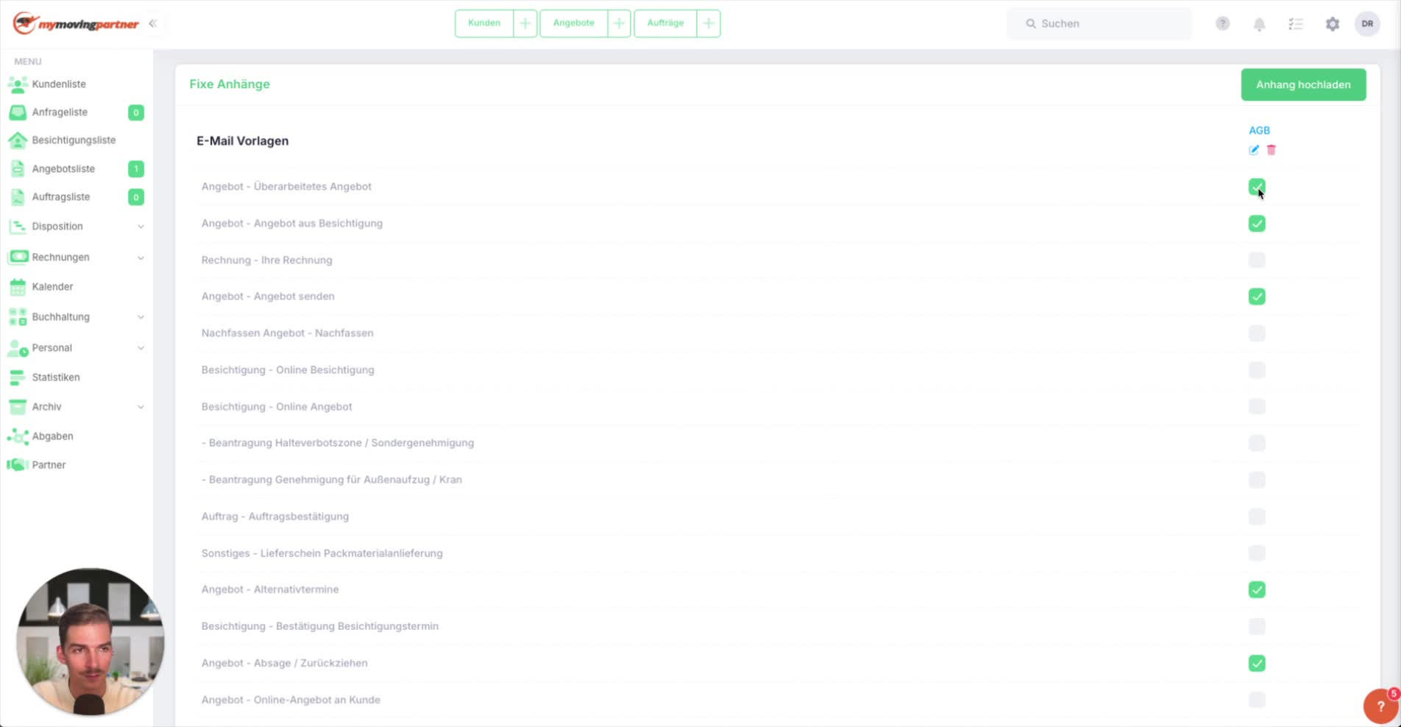Image resolution: width=1401 pixels, height=727 pixels.
Task: Click the edit pencil icon under AGB
Action: 1254,150
